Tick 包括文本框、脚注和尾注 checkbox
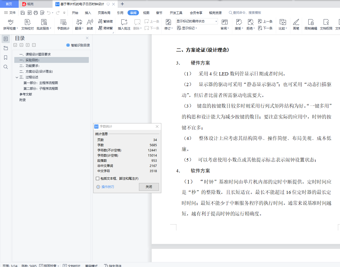The height and width of the screenshot is (267, 340). tap(98, 178)
